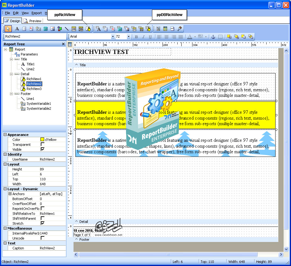Open the View menu
Screen dimensions: 291x266
tap(25, 13)
